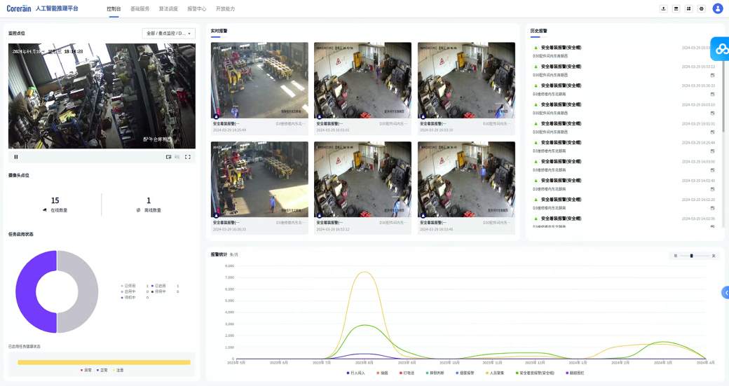Open first history alarm entry 安全着装报警
This screenshot has width=729, height=386.
(x=561, y=48)
